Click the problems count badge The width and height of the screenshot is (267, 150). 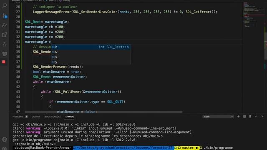coord(26,117)
